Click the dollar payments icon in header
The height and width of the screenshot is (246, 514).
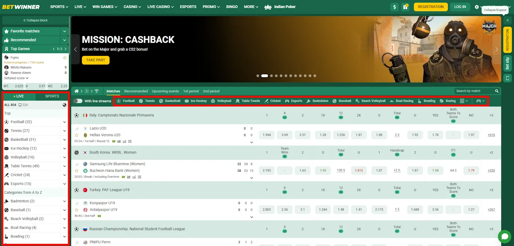[x=394, y=7]
